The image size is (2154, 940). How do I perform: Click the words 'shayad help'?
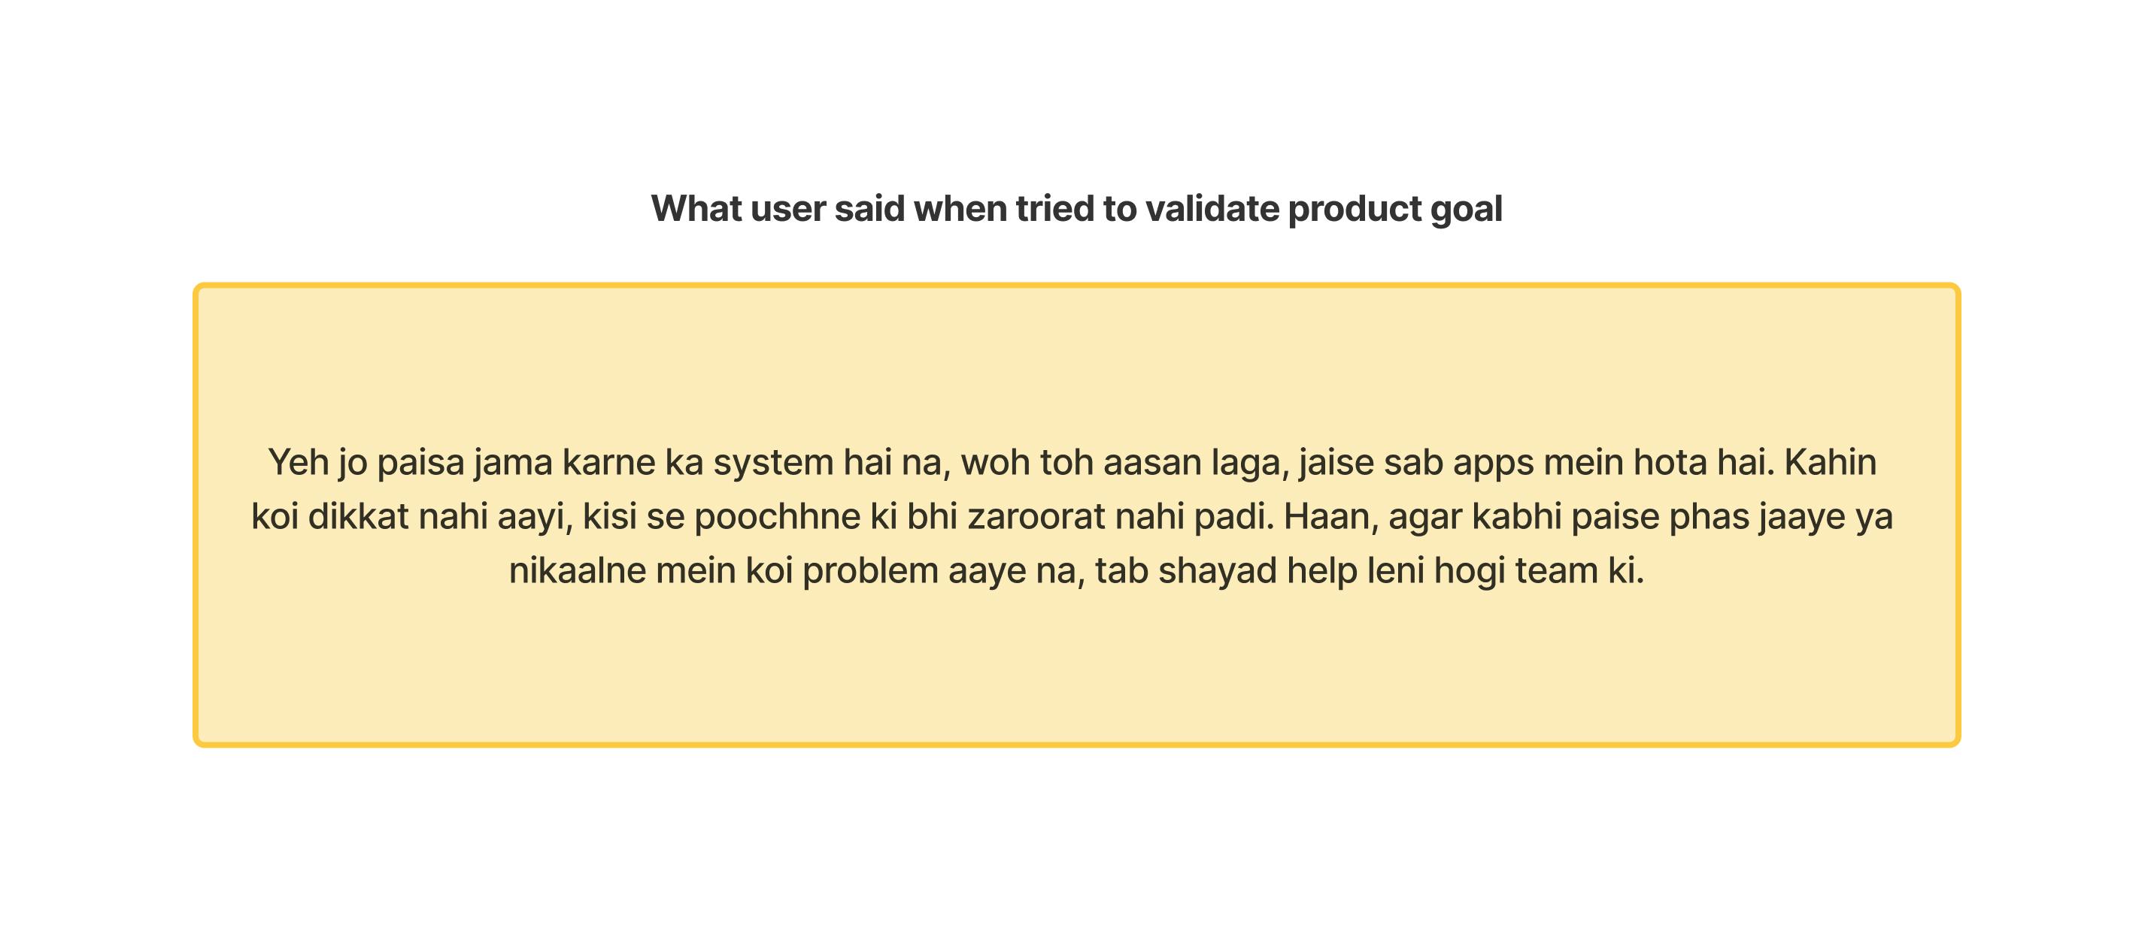click(x=1258, y=573)
